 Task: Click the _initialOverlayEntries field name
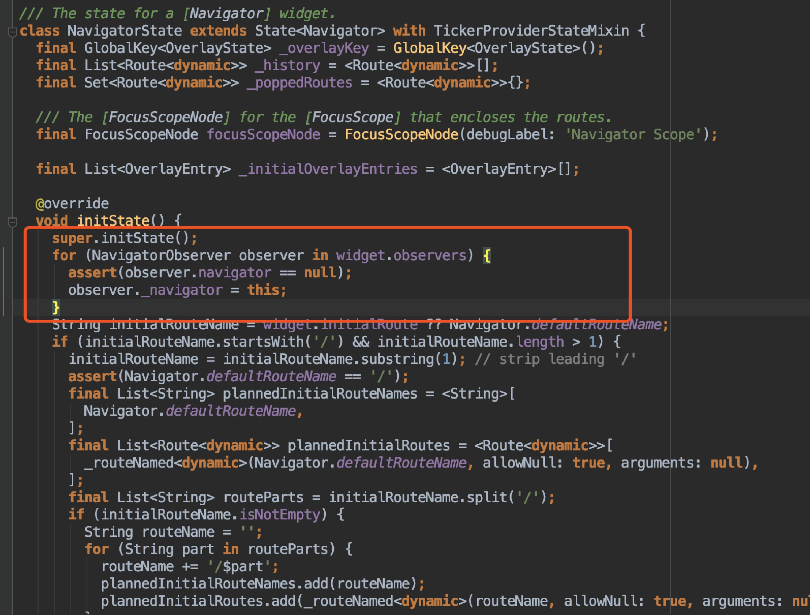(x=328, y=169)
